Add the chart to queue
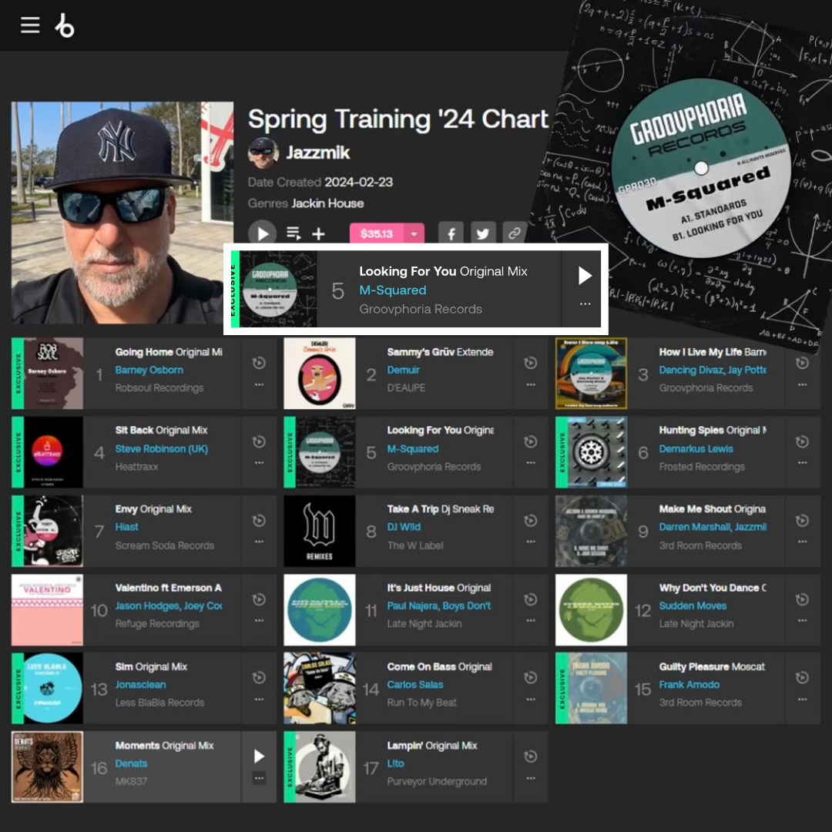This screenshot has width=832, height=832. (294, 233)
